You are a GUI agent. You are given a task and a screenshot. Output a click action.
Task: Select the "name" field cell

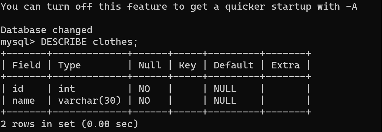click(23, 101)
